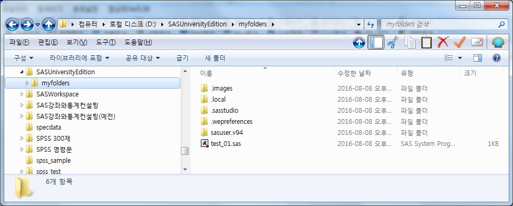This screenshot has height=206, width=513.
Task: Click the orange checkmark Properties icon
Action: (460, 42)
